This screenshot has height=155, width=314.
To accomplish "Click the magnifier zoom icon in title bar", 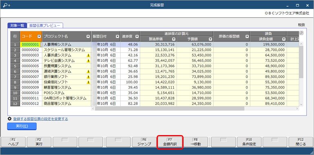I will pos(7,5).
